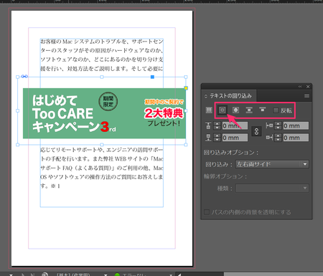Click the frame's bottom-left corner handle
Screen dimensions: 323x276
pyautogui.click(x=17, y=145)
